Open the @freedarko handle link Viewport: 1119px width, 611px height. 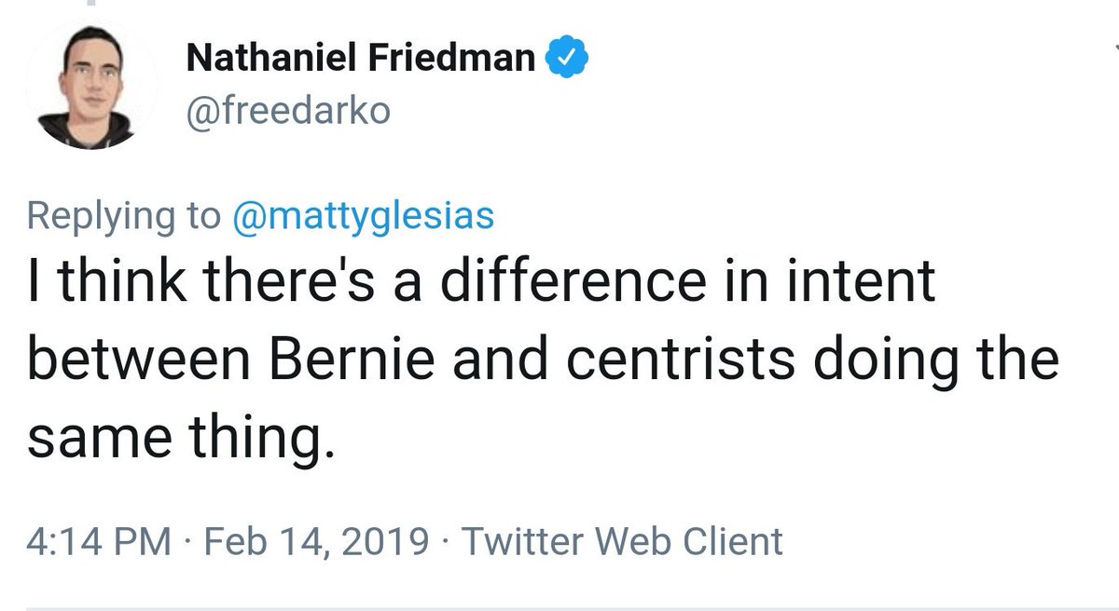[288, 112]
